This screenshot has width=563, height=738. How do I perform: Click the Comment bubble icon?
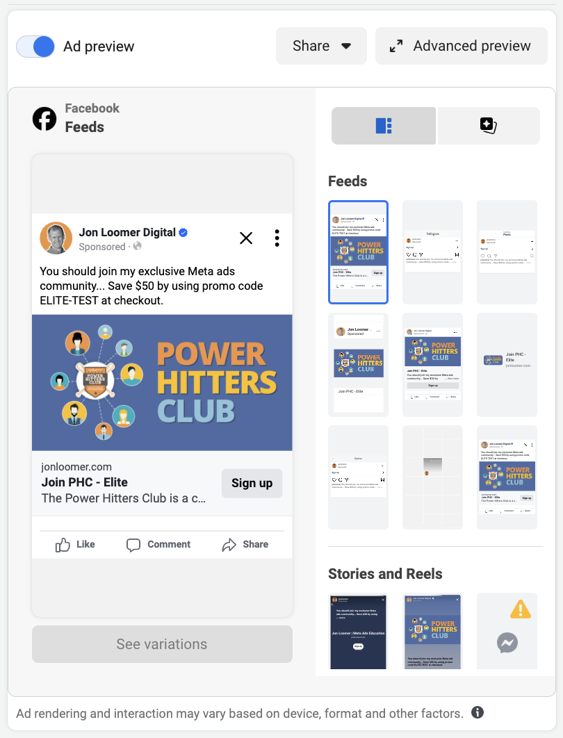click(133, 545)
